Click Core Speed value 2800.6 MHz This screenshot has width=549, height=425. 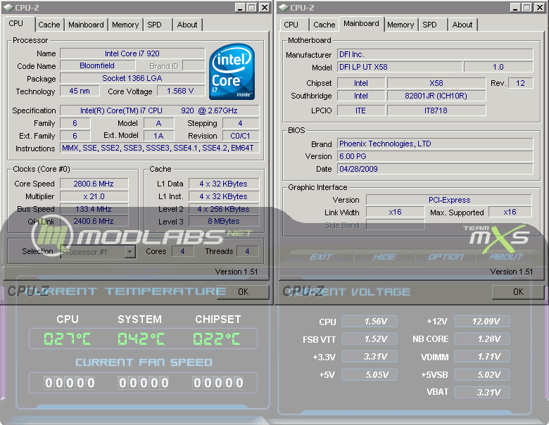click(94, 184)
